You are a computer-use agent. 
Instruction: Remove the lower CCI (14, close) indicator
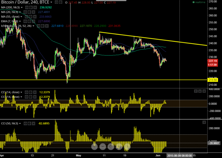tap(35, 97)
